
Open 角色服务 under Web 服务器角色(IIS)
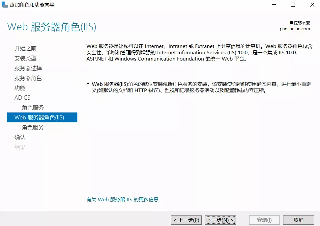33,127
